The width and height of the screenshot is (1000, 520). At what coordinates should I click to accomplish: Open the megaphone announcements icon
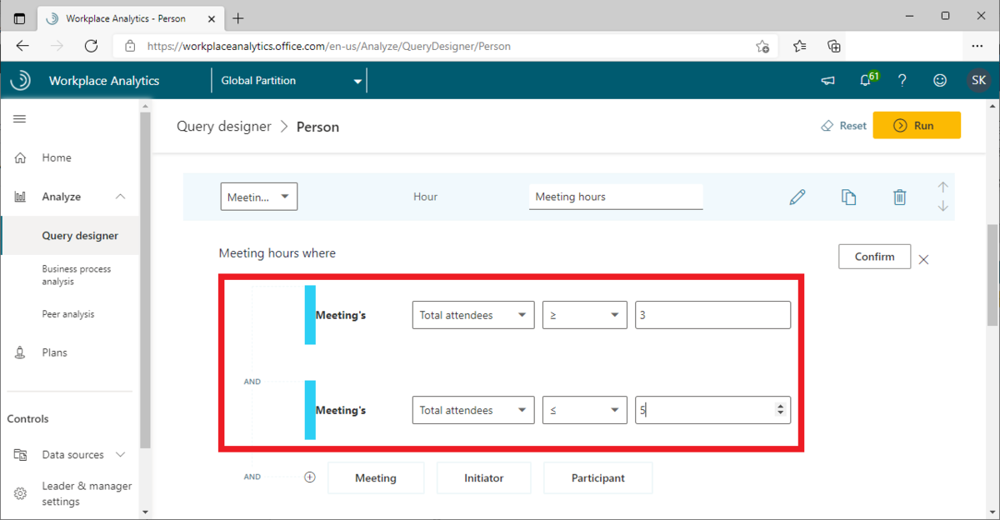tap(827, 81)
